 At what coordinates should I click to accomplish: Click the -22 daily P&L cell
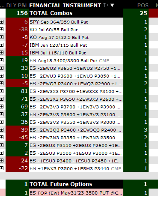click(x=17, y=168)
